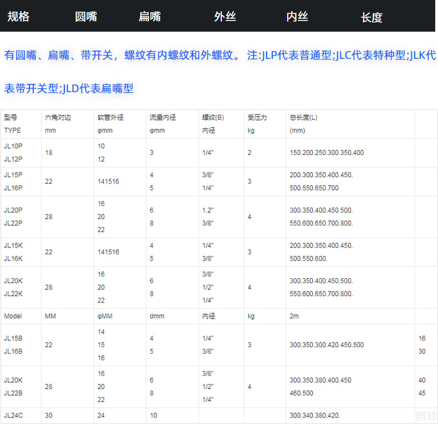Select the JL12P model text

coord(13,159)
